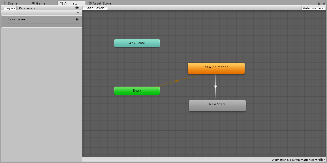Select the transition arrow between New Animation and New State

coord(215,87)
